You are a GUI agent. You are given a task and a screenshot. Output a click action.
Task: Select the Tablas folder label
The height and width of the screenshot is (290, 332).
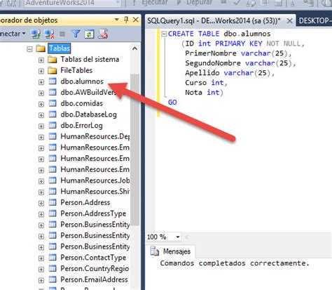pos(60,48)
